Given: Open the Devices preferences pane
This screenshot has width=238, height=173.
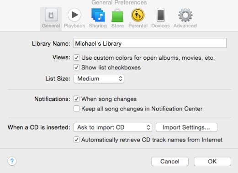Looking at the screenshot, I should coord(160,19).
